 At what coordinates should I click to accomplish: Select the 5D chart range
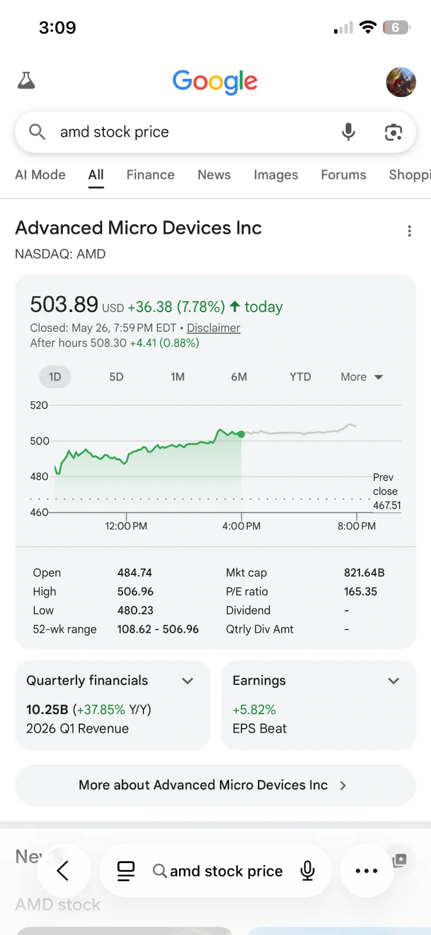117,377
